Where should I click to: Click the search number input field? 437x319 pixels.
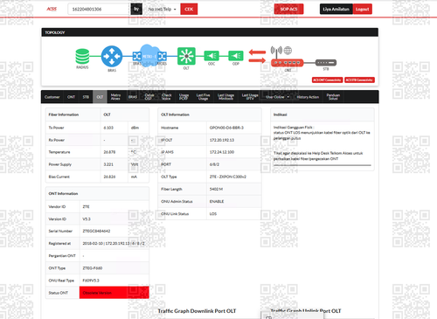coord(99,10)
